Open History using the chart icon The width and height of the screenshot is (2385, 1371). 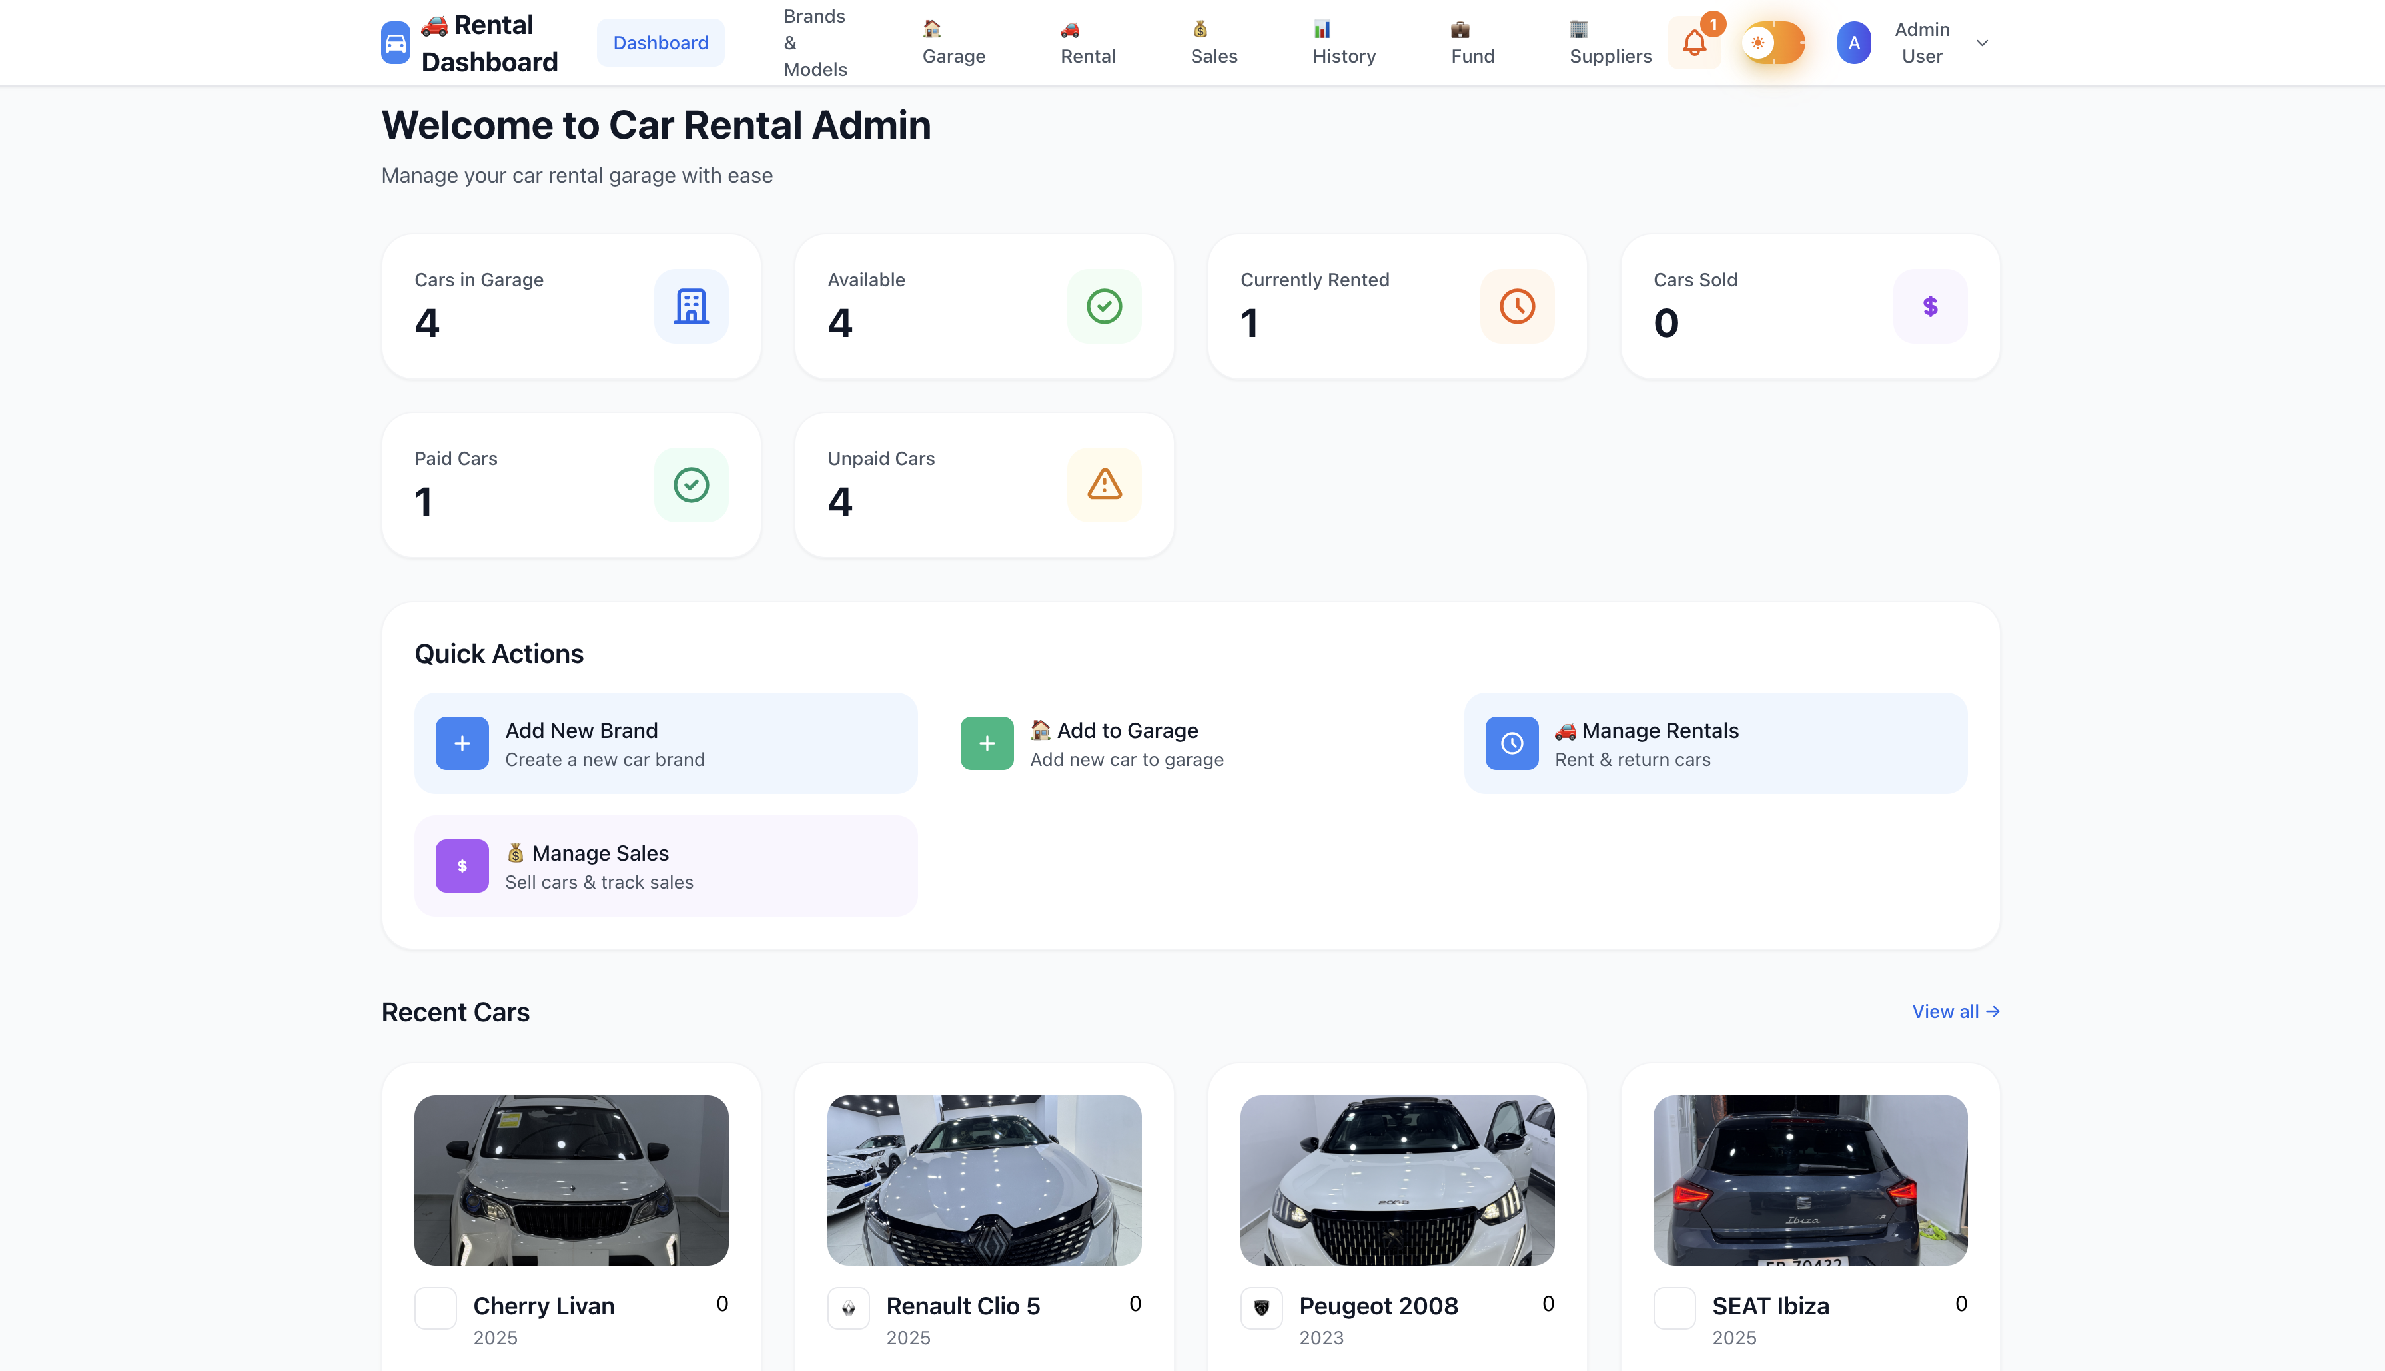[x=1322, y=29]
